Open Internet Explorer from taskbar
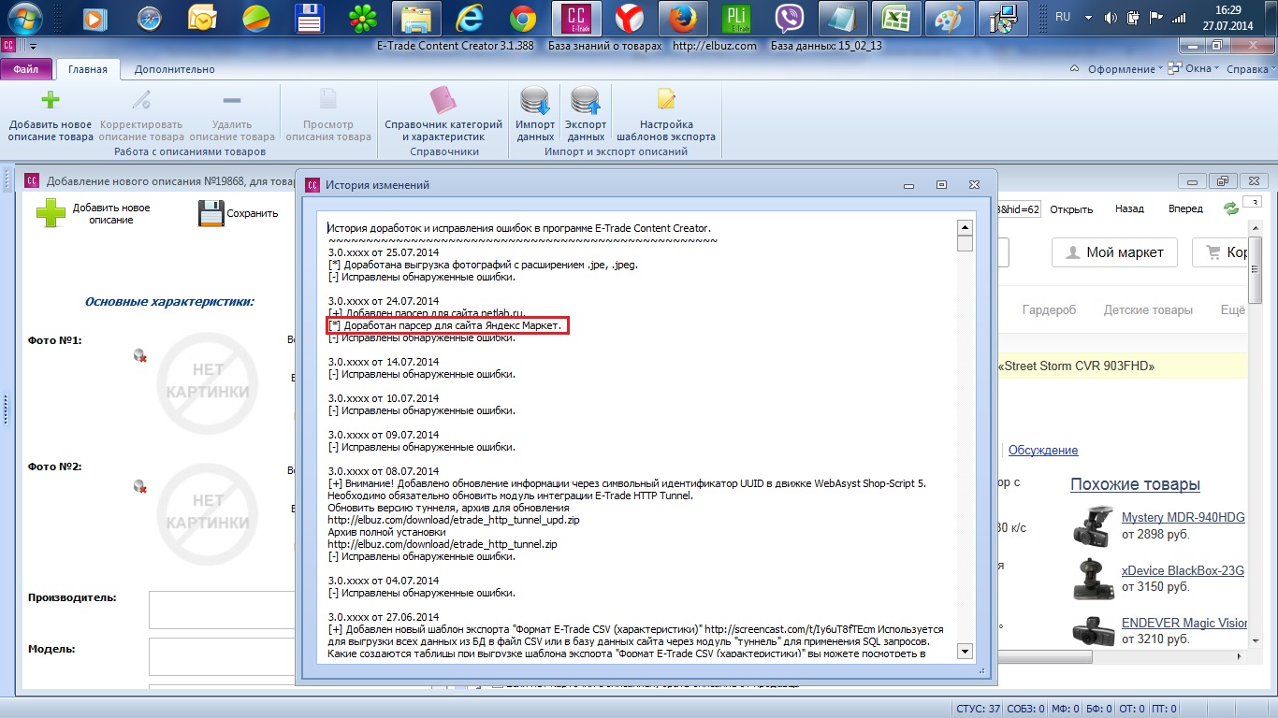 [x=470, y=18]
